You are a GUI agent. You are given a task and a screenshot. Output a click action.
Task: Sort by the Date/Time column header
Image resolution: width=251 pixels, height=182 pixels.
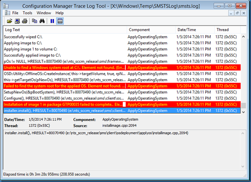pyautogui.click(x=195, y=30)
